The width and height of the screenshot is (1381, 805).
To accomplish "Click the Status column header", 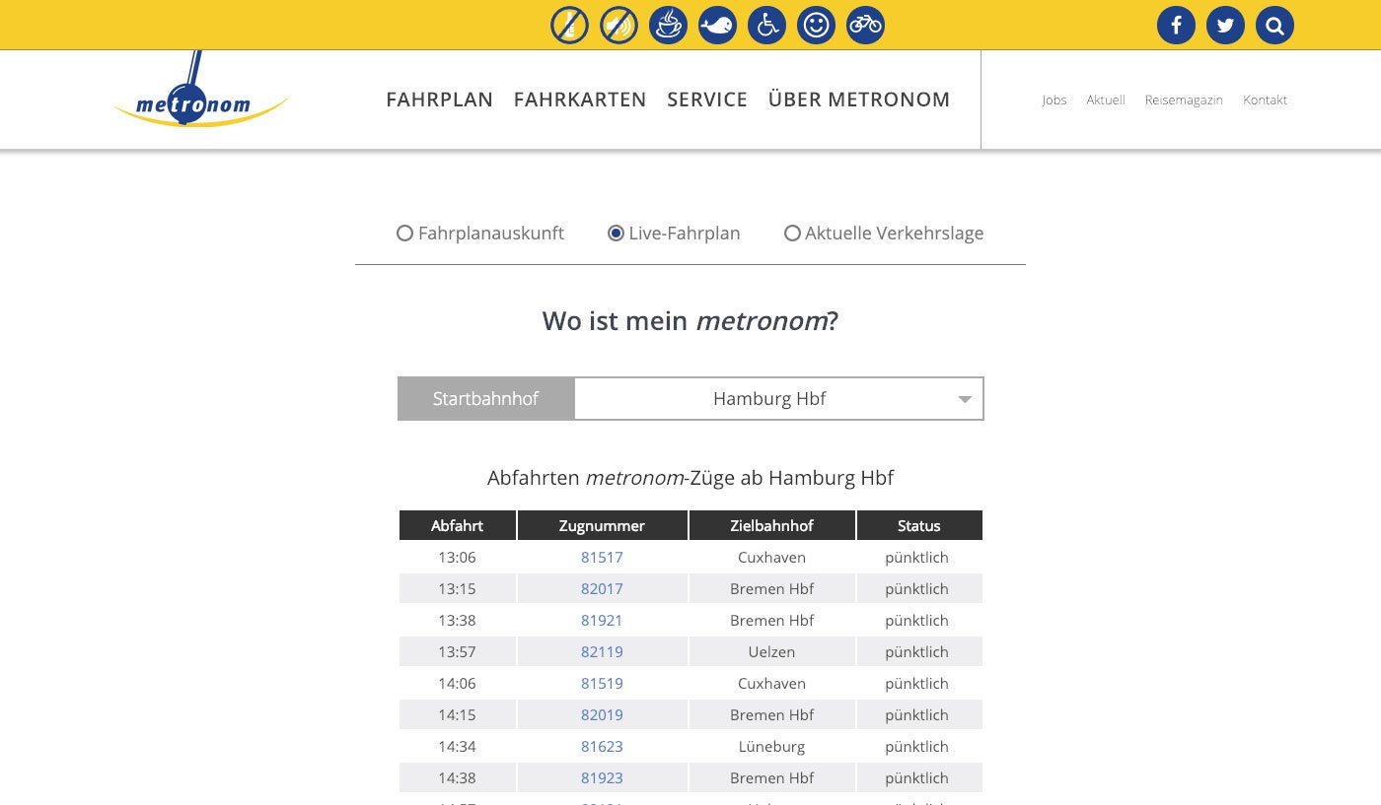I will coord(919,525).
